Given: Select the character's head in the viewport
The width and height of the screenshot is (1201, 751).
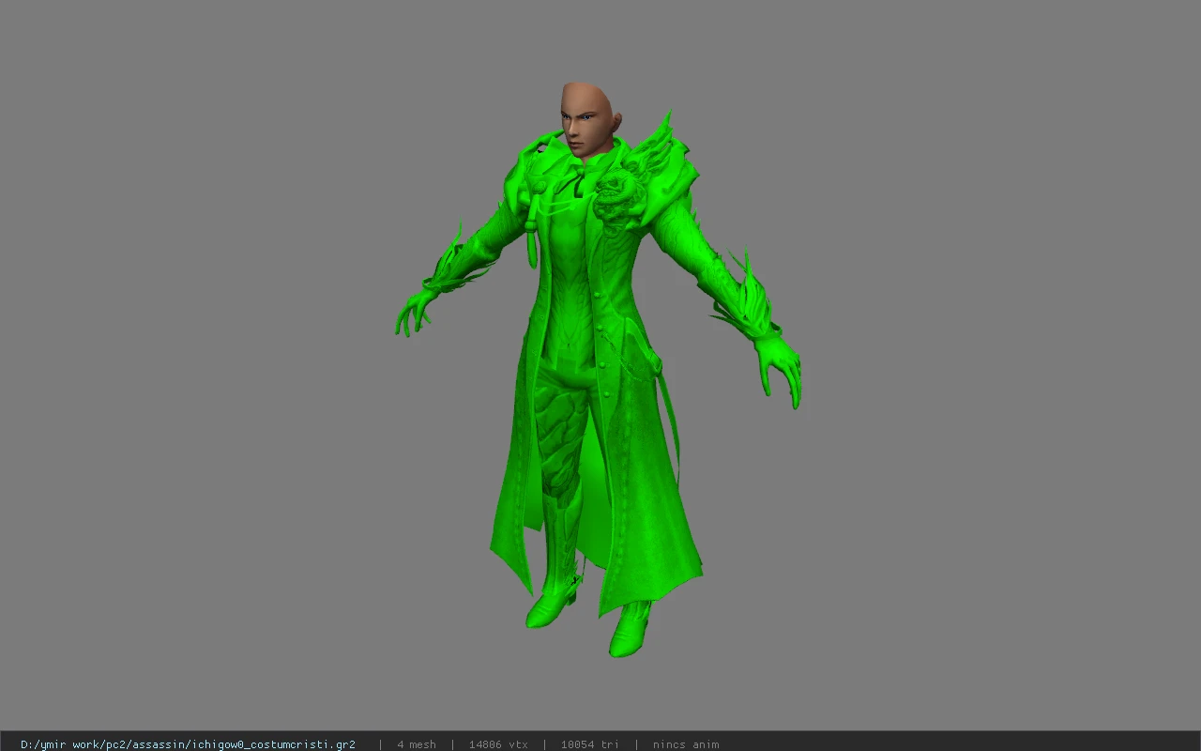Looking at the screenshot, I should (x=589, y=119).
